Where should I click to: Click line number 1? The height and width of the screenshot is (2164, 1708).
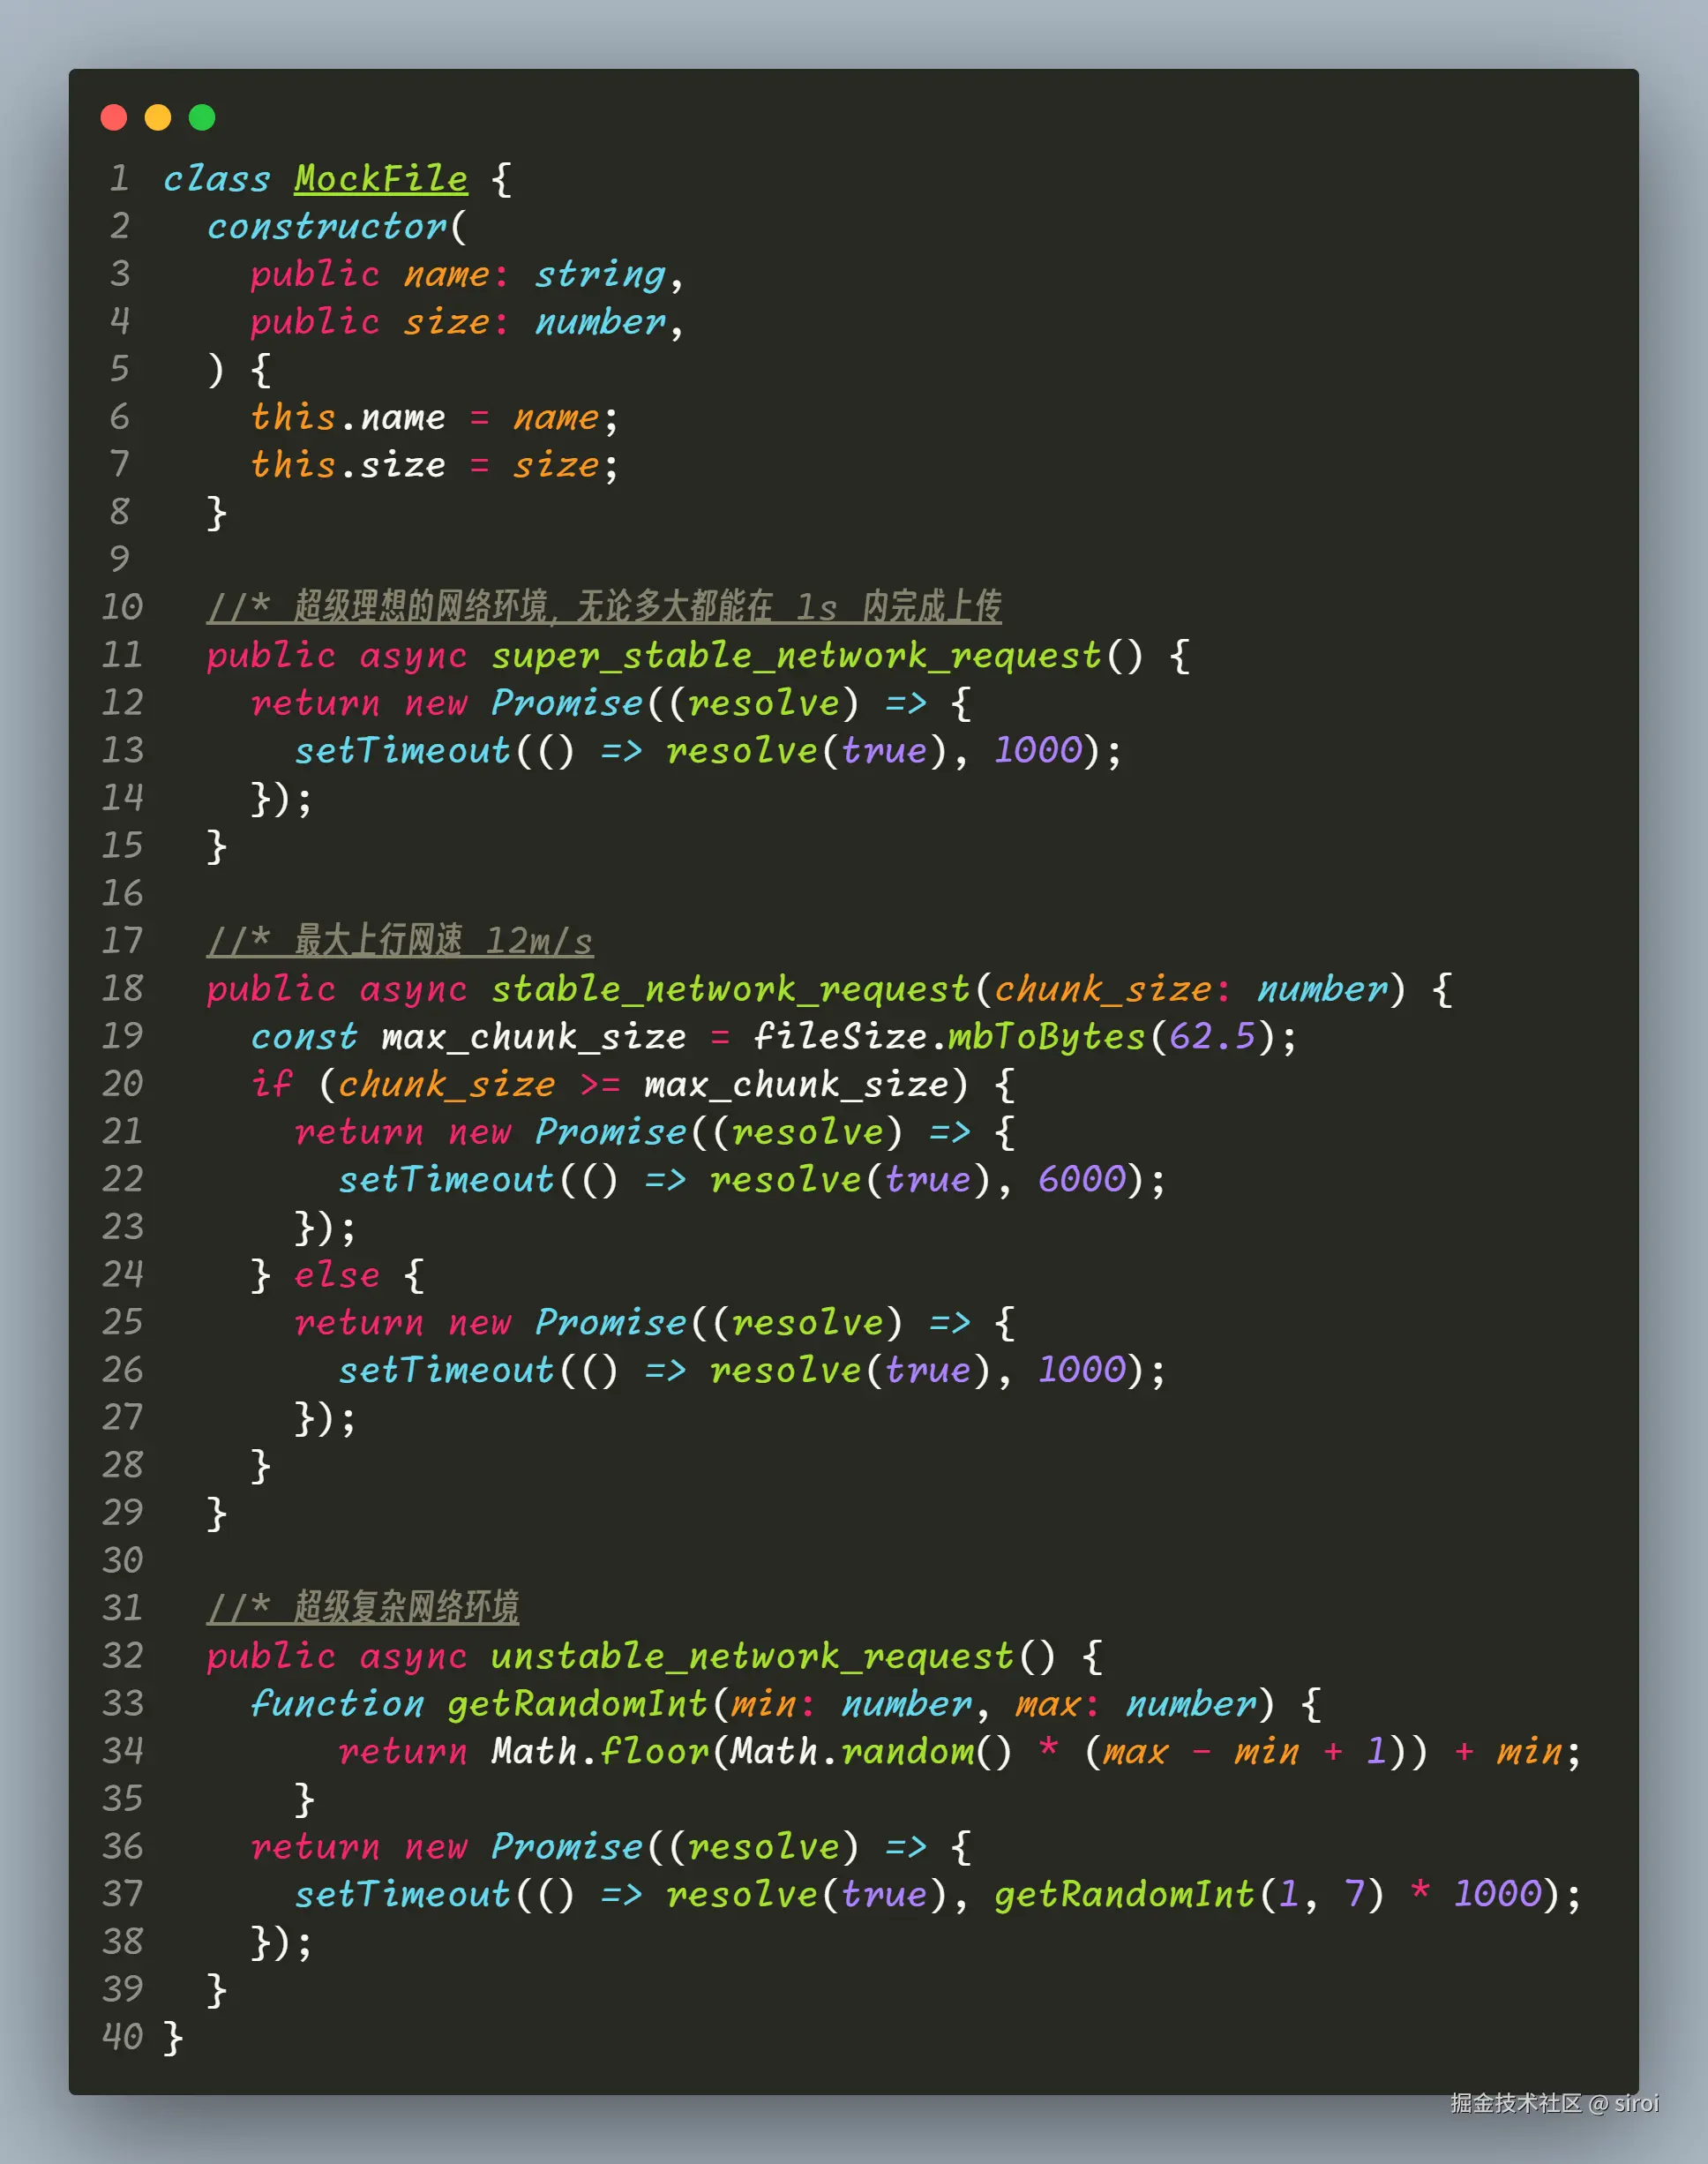coord(119,179)
